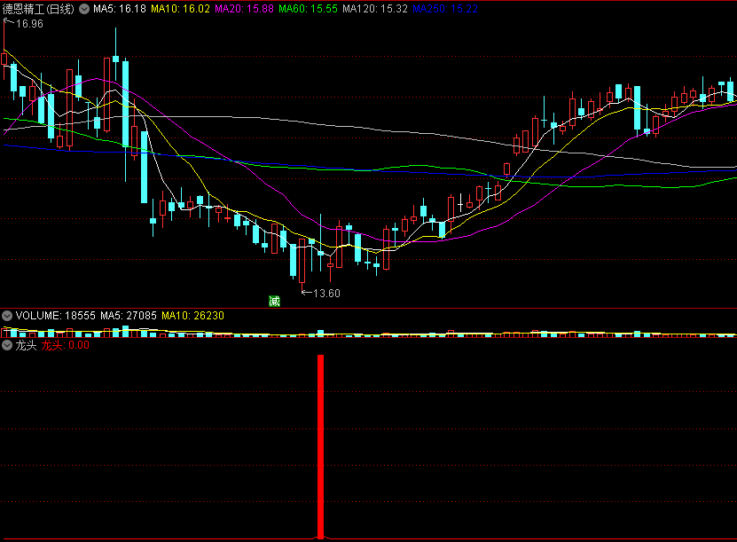
Task: Select the 德恩精工(日线) stock title
Action: (x=38, y=9)
